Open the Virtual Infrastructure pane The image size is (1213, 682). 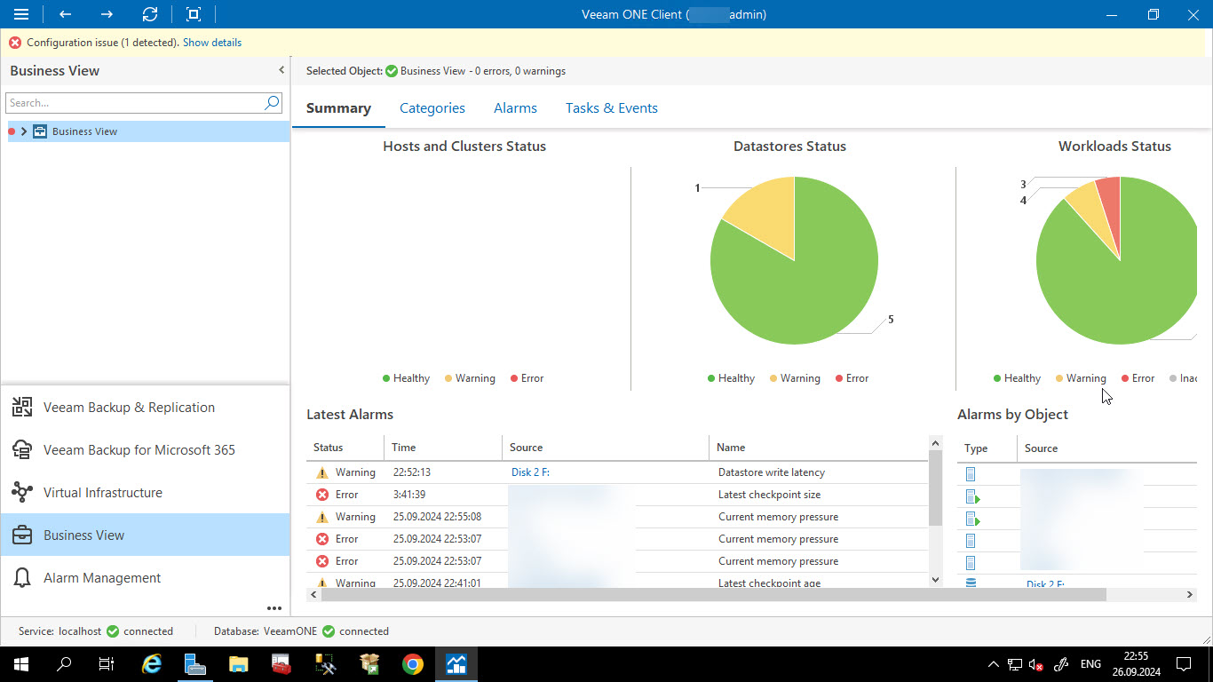145,493
